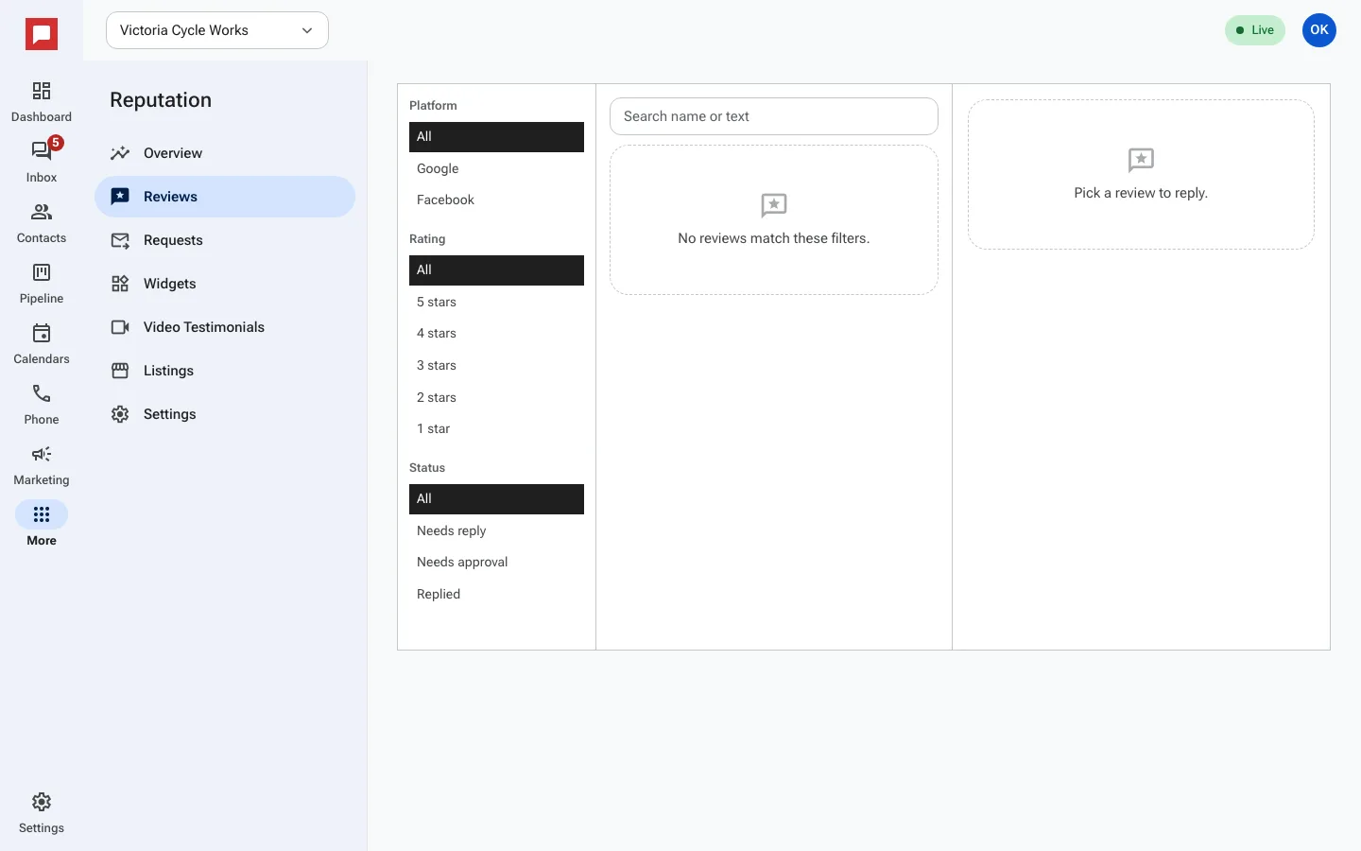The width and height of the screenshot is (1361, 851).
Task: Open Inbox with 5 unread badge
Action: [x=42, y=151]
